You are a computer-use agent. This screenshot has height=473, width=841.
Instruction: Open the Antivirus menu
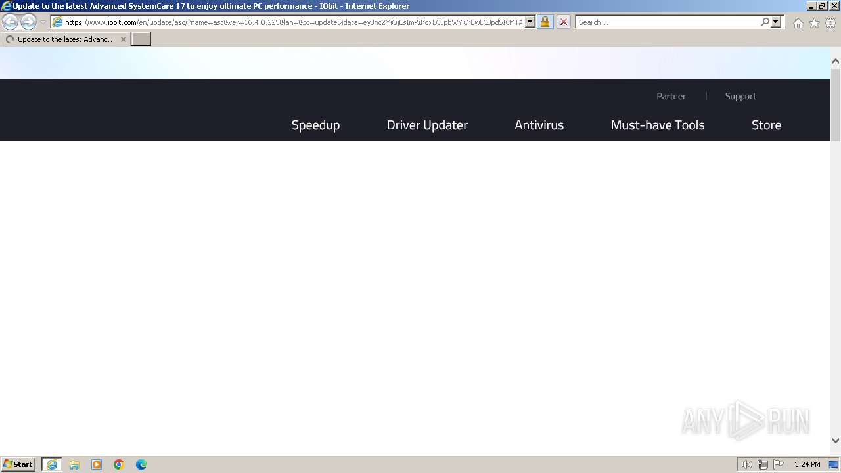(539, 125)
